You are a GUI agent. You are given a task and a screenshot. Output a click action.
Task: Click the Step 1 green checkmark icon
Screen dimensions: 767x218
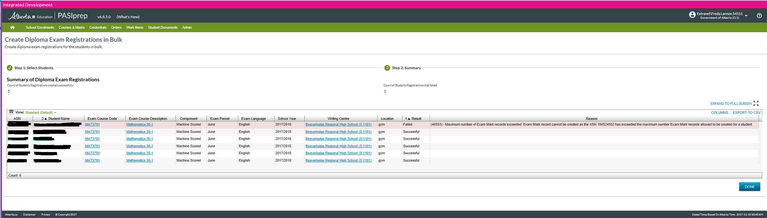[x=10, y=68]
